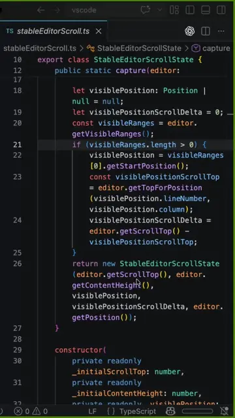Split the editor to the right
Image resolution: width=235 pixels, height=418 pixels.
point(206,31)
